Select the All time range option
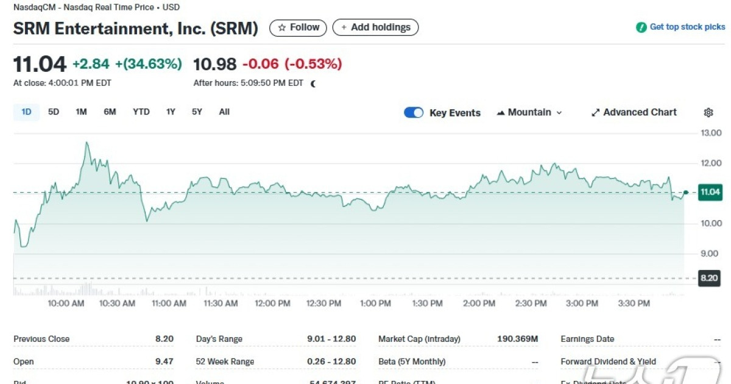The image size is (731, 384). pyautogui.click(x=224, y=112)
